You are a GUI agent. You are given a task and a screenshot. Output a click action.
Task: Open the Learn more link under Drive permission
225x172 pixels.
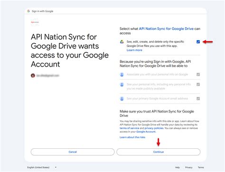tap(134, 50)
